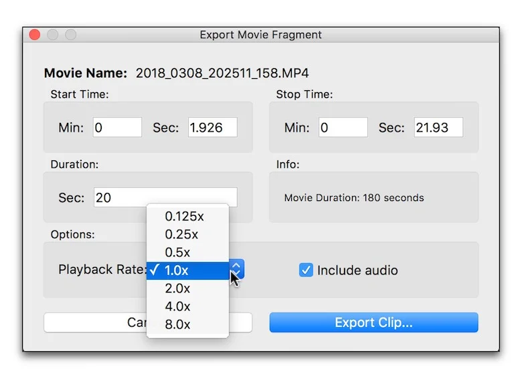Uncheck the Include audio checkbox

(x=306, y=270)
